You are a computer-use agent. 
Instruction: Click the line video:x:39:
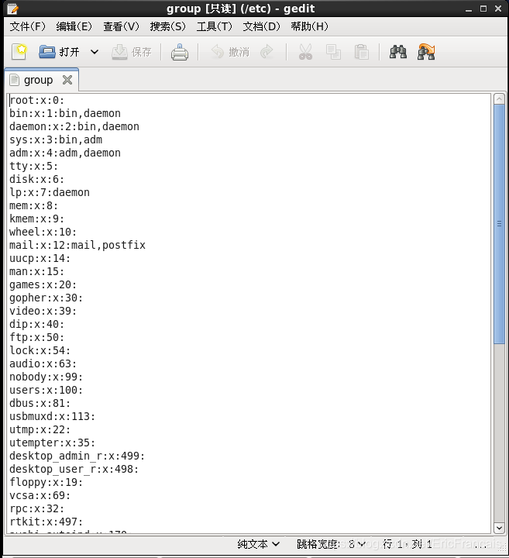[43, 311]
